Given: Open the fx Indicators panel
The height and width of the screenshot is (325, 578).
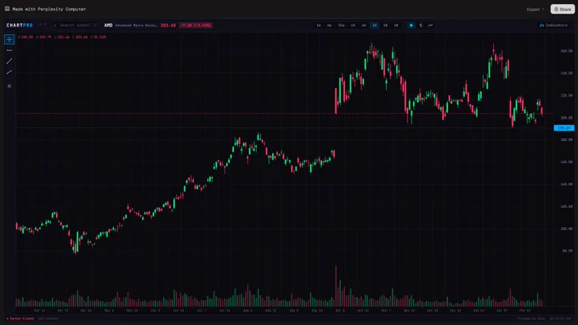Looking at the screenshot, I should tap(553, 25).
